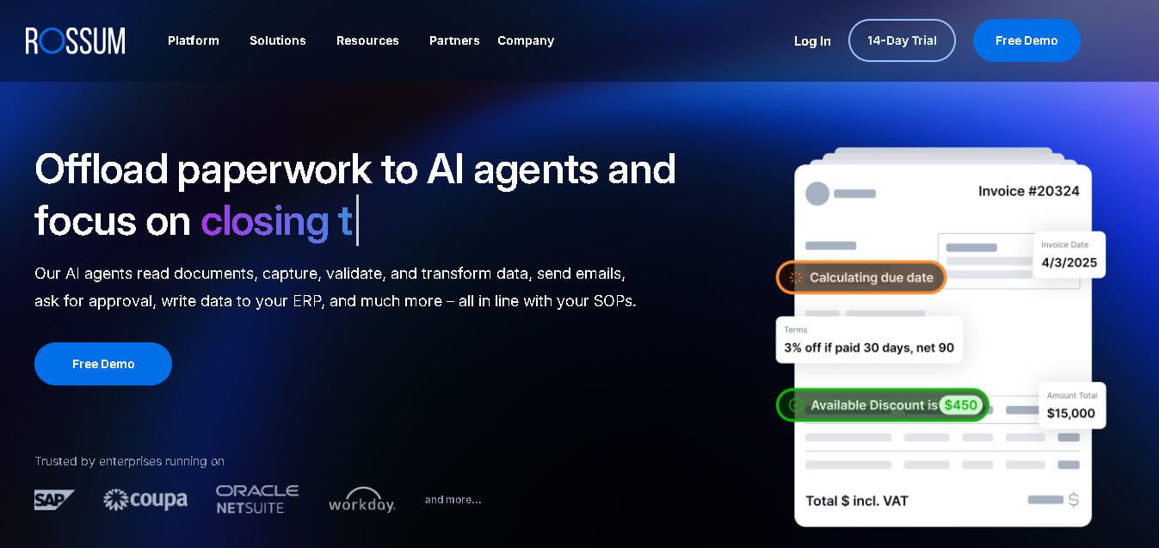Select the Workday logo
This screenshot has width=1159, height=548.
361,499
